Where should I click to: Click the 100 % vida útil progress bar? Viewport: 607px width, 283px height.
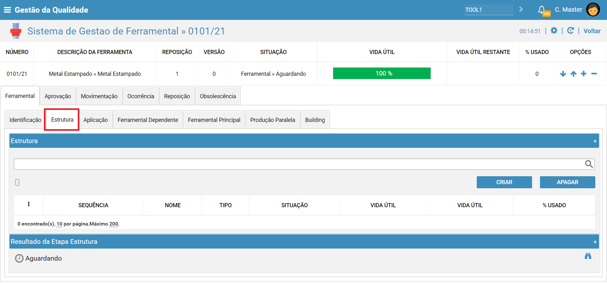click(x=382, y=73)
